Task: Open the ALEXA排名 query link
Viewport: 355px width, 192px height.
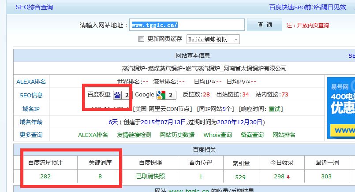Action: (93, 135)
